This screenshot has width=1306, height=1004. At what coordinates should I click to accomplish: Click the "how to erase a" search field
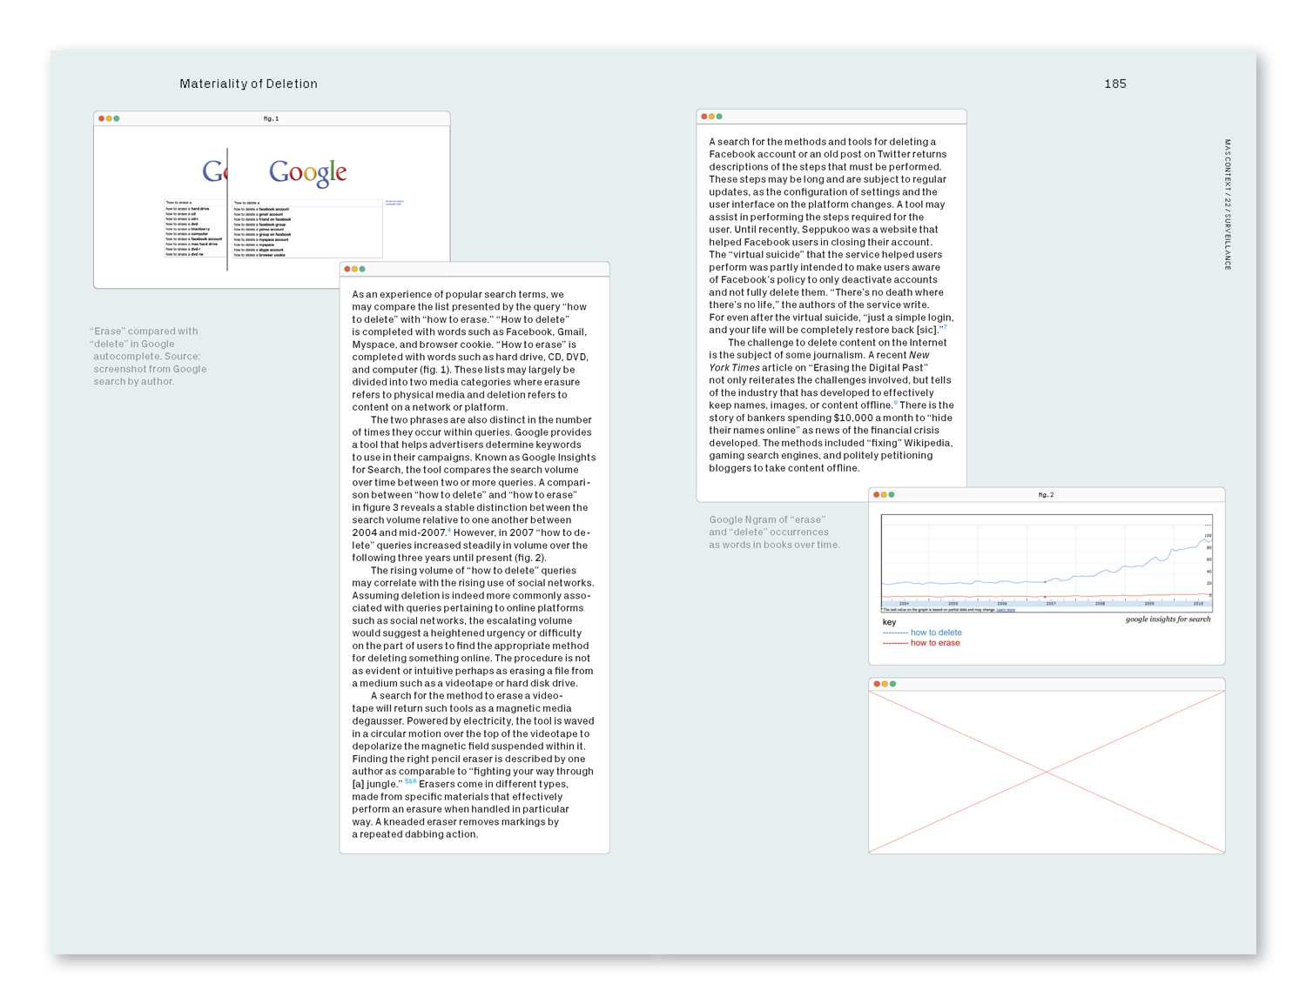pyautogui.click(x=196, y=203)
